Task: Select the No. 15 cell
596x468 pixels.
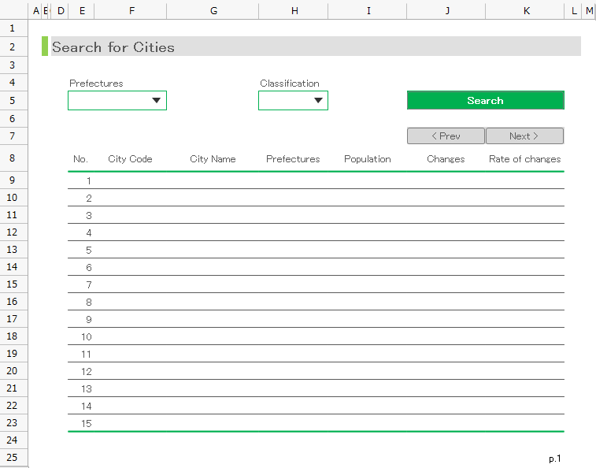Action: 87,424
